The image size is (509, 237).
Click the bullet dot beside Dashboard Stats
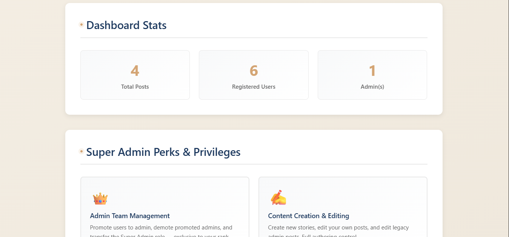click(82, 25)
